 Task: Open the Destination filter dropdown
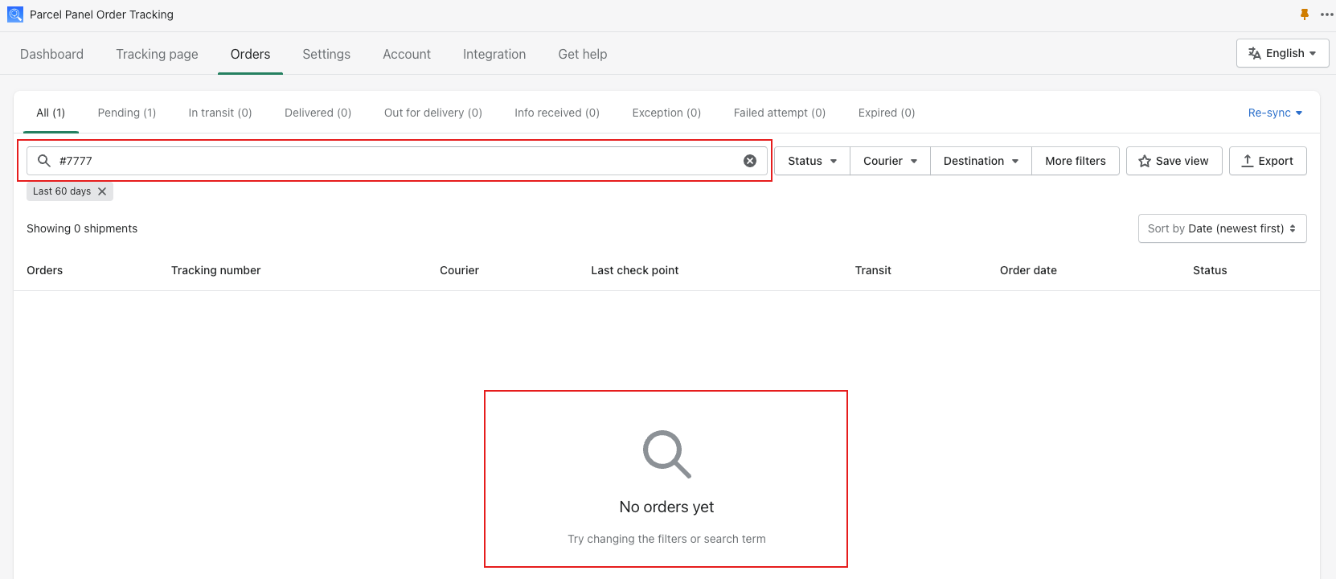point(981,161)
